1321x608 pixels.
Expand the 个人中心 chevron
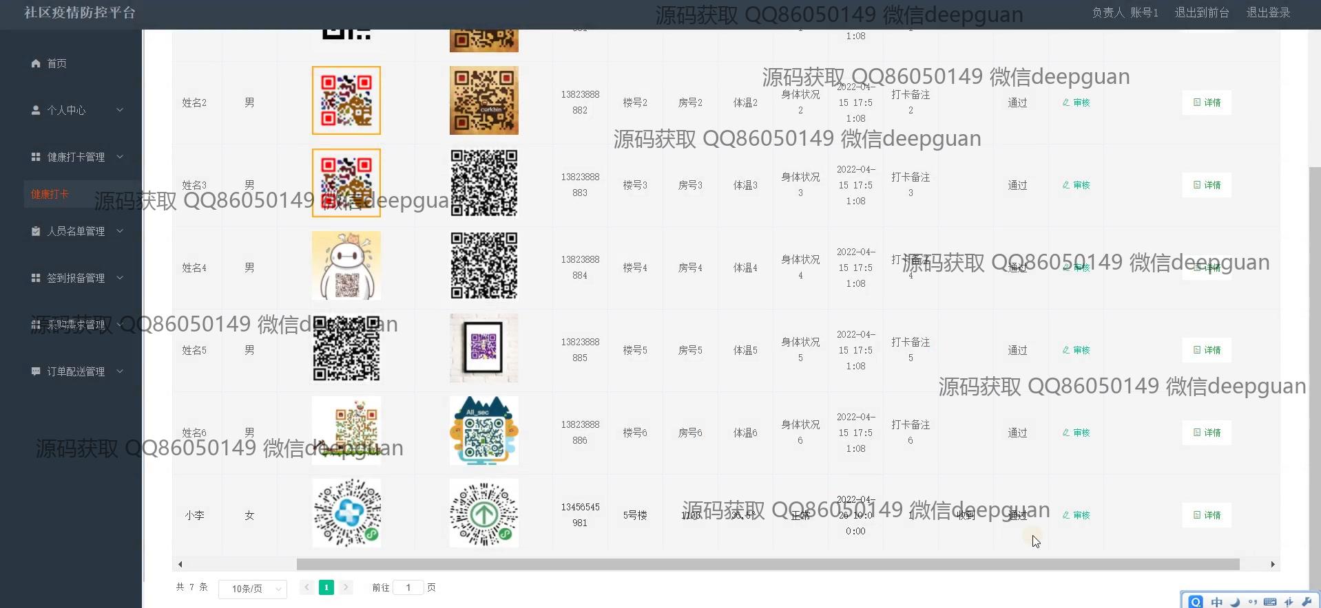[120, 110]
